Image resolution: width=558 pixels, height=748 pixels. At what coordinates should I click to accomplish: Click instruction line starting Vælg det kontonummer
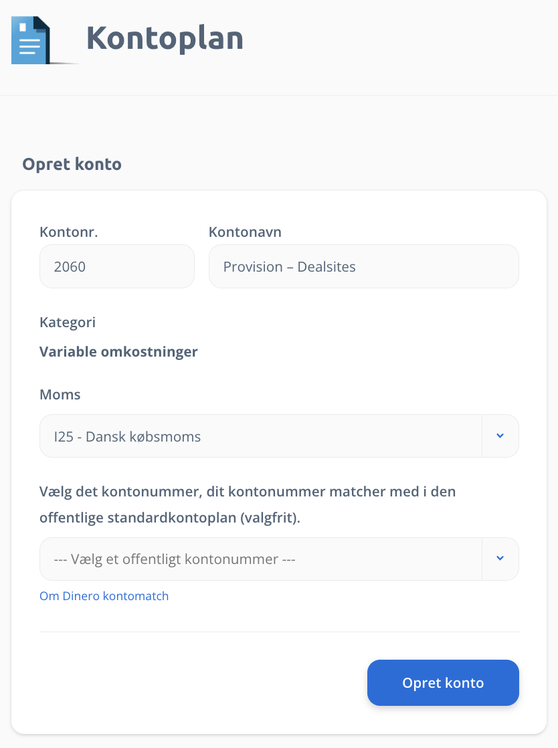(248, 492)
